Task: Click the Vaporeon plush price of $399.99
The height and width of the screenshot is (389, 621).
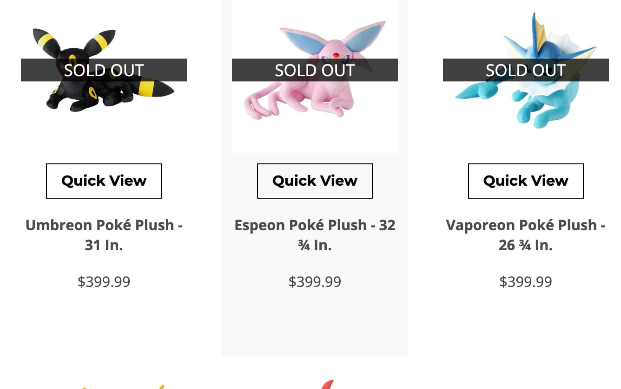Action: coord(525,282)
